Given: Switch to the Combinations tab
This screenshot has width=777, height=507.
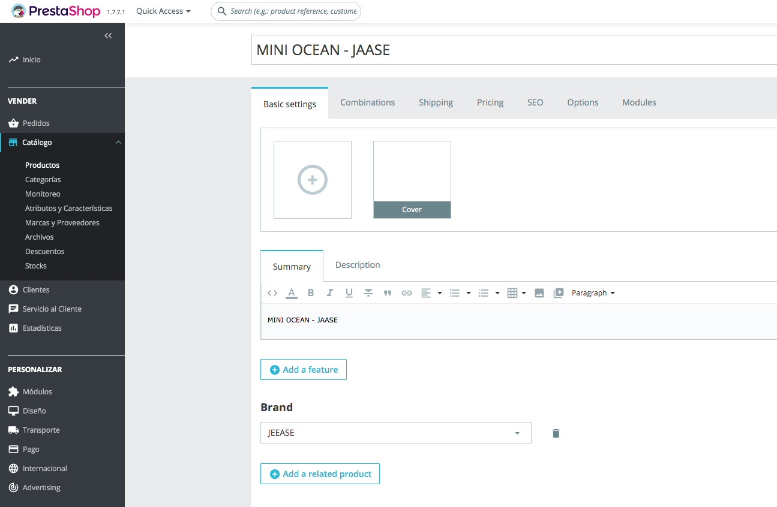Looking at the screenshot, I should (368, 102).
